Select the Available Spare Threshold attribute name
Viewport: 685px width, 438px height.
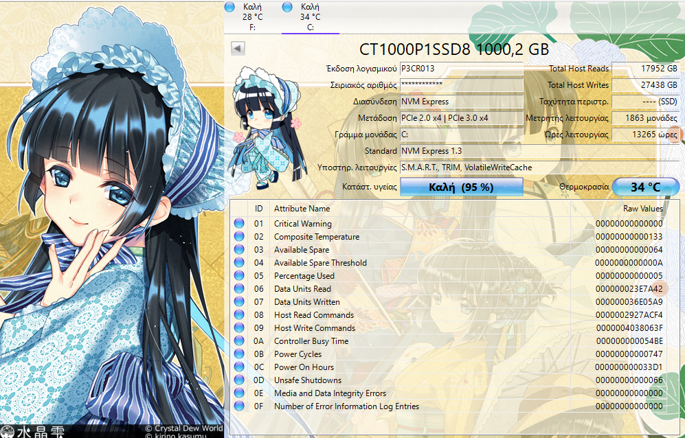tap(320, 263)
